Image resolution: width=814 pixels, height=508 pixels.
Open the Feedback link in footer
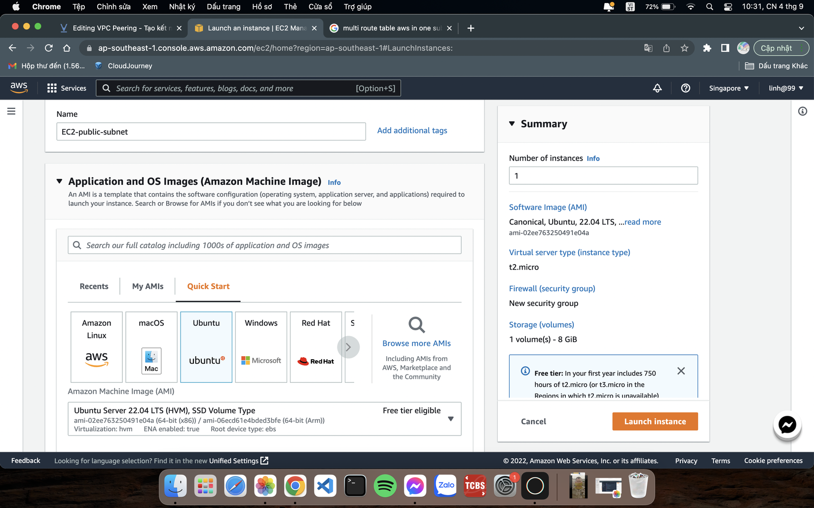coord(26,461)
